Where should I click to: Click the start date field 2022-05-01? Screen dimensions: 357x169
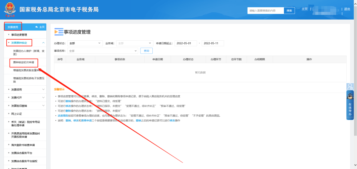pos(185,43)
